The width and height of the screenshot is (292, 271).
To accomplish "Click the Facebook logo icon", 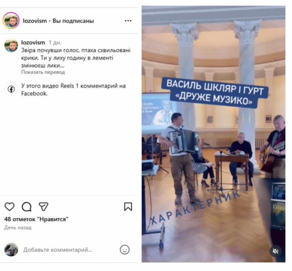I will 11,89.
